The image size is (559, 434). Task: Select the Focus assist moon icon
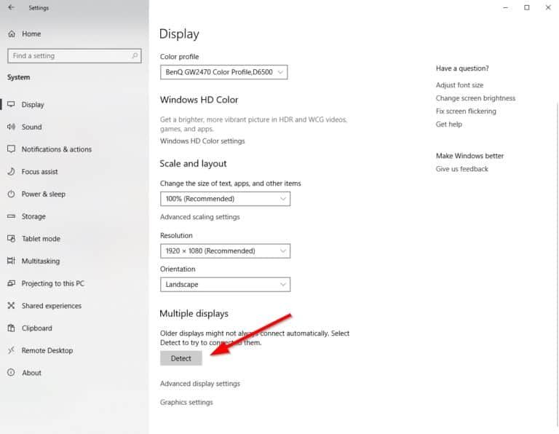coord(11,172)
